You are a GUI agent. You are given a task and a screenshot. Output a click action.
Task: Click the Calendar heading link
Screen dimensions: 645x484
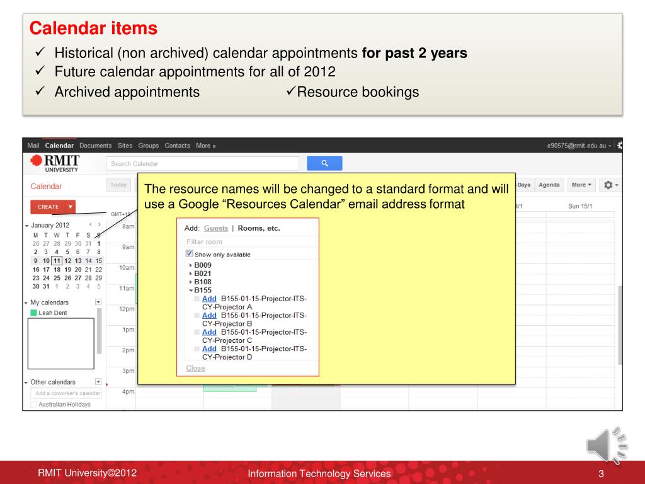46,187
